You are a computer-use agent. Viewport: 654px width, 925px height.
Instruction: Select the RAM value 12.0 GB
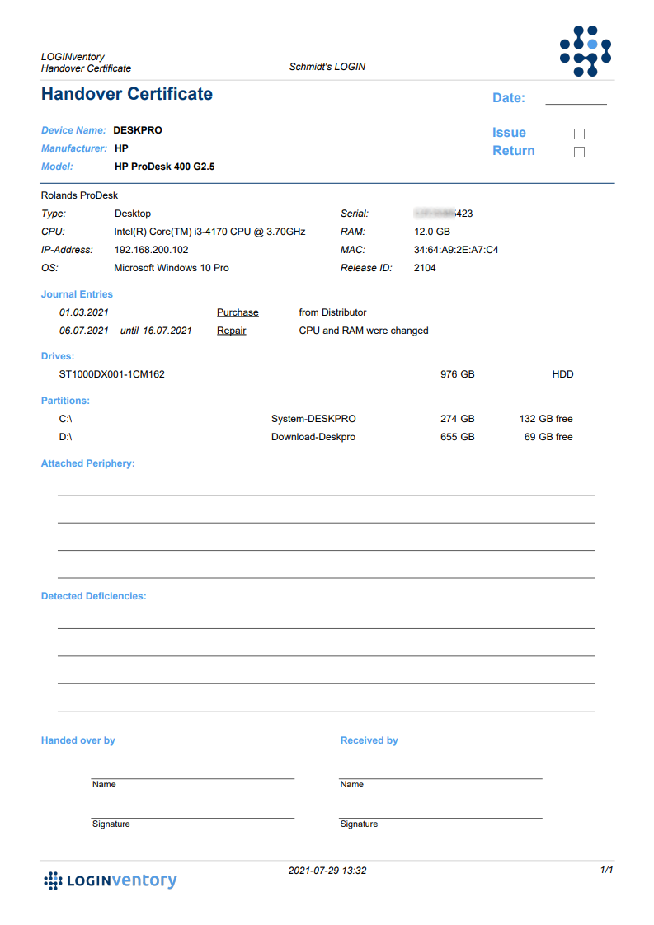pos(432,232)
